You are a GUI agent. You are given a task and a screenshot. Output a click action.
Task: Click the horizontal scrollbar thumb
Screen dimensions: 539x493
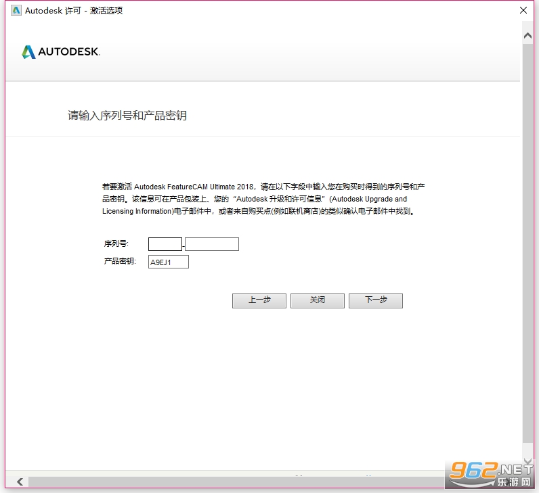(236, 482)
